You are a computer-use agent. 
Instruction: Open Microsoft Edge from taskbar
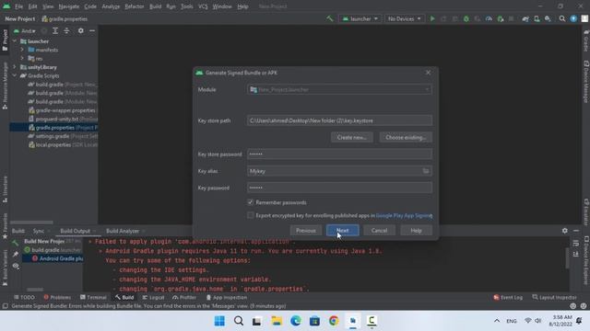tap(296, 321)
